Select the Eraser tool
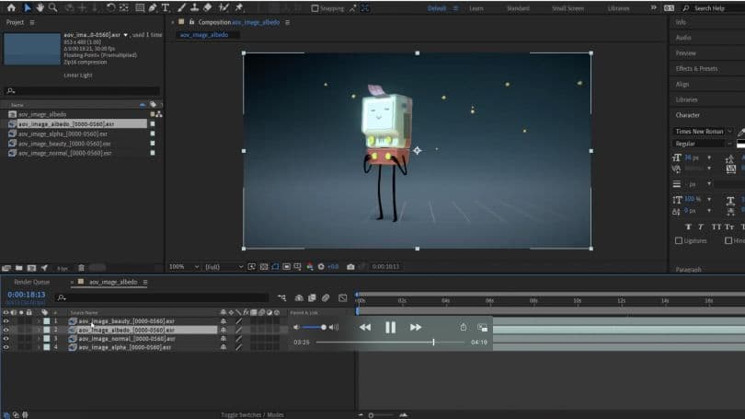Image resolution: width=745 pixels, height=419 pixels. (x=209, y=7)
